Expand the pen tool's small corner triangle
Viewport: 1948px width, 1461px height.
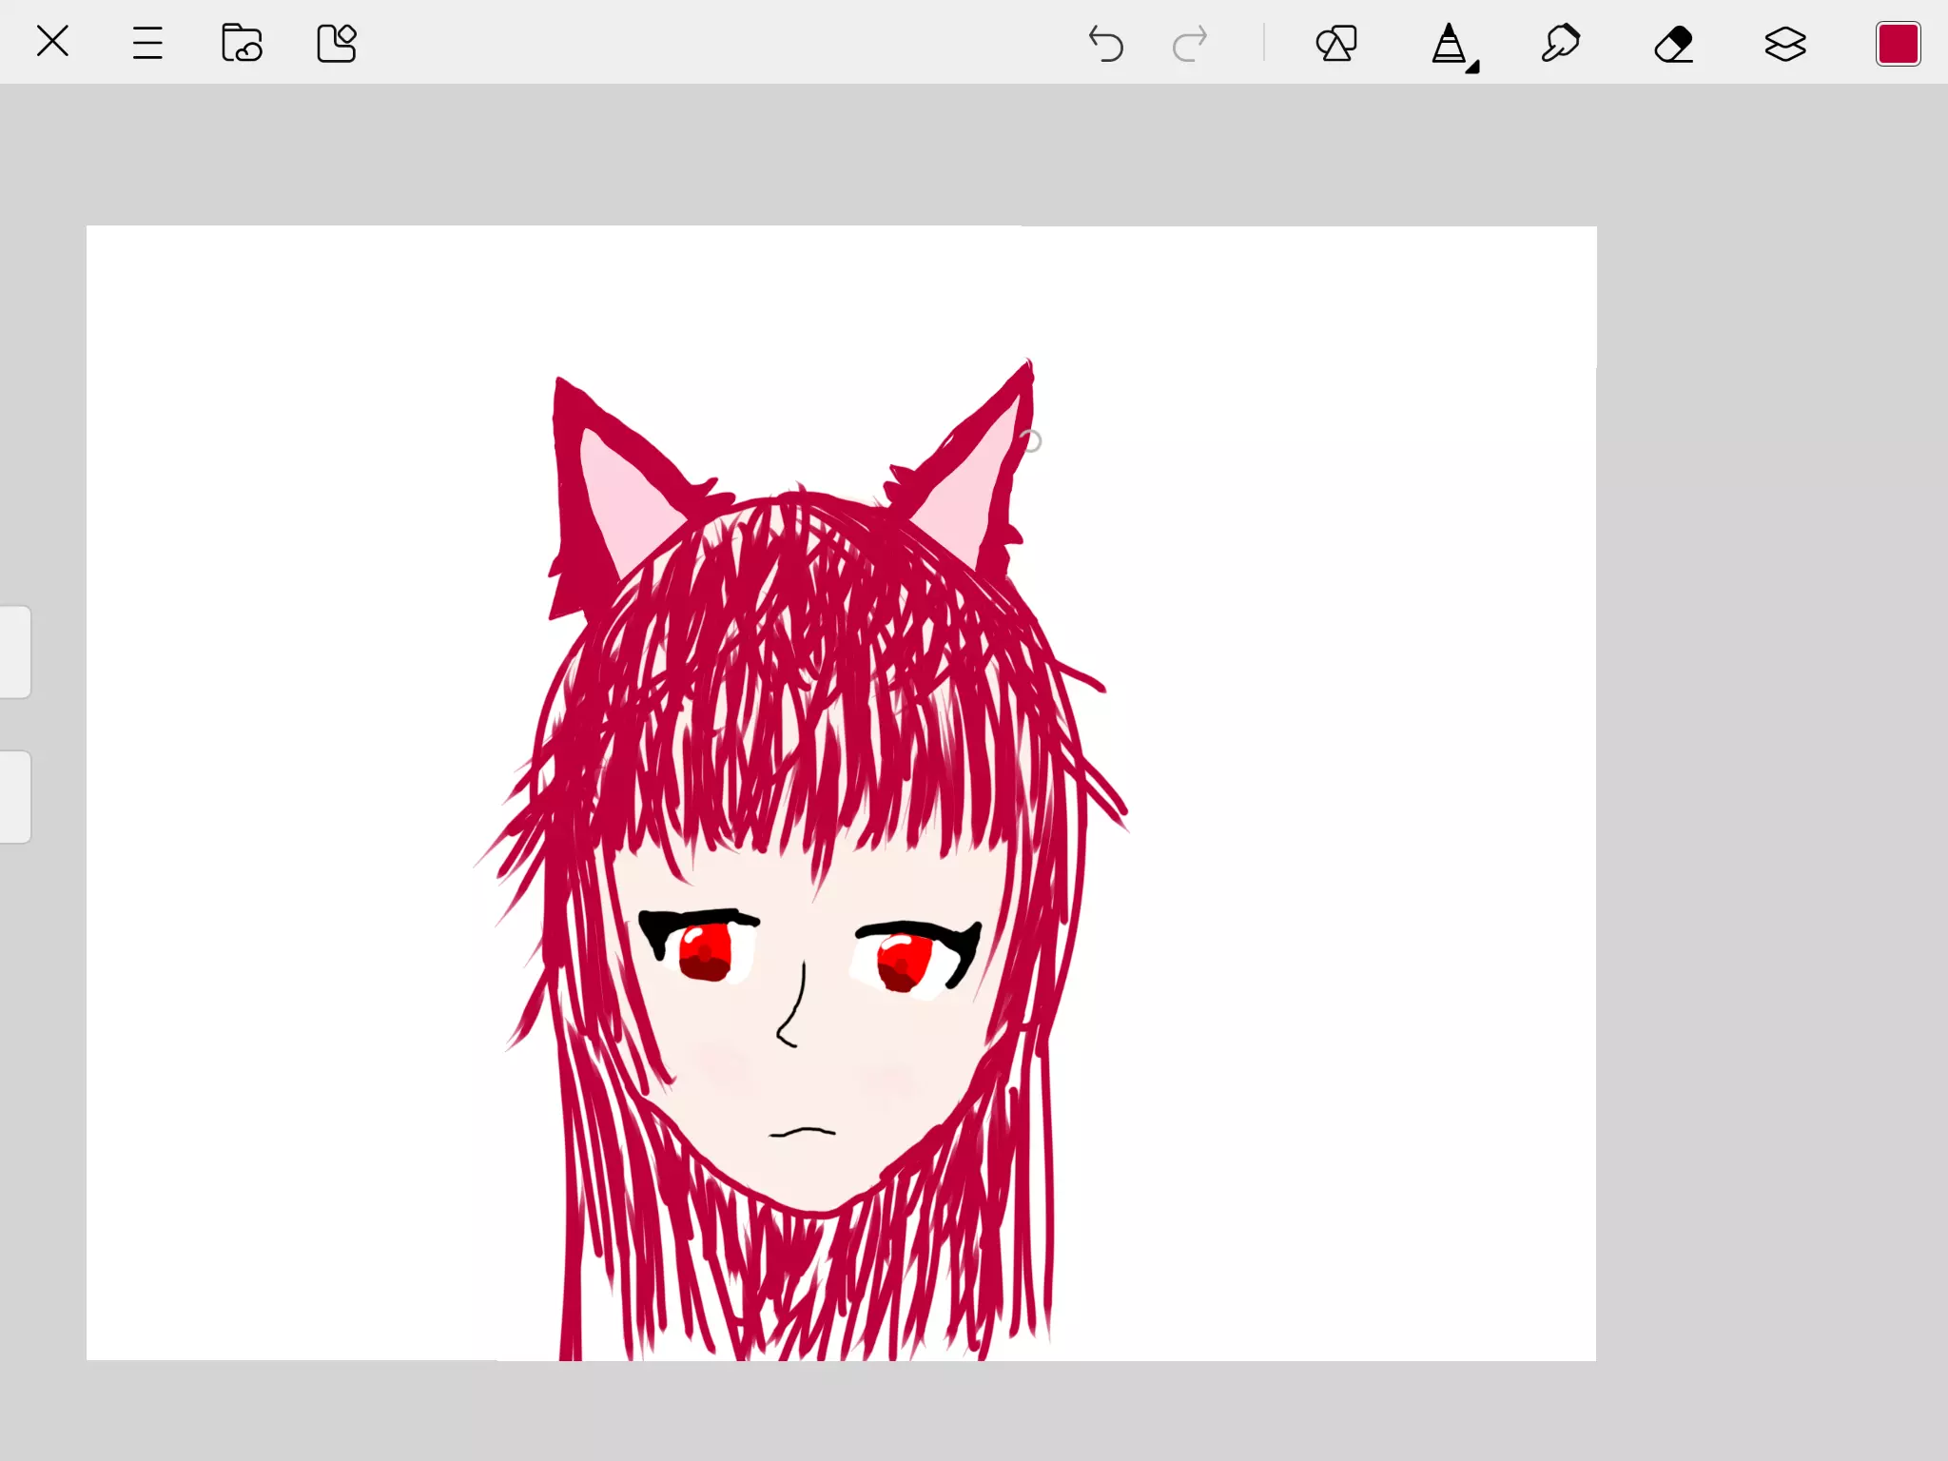[x=1472, y=67]
